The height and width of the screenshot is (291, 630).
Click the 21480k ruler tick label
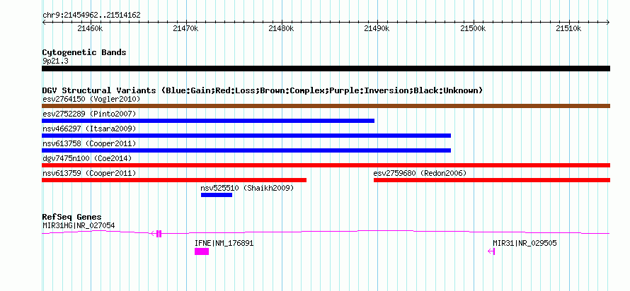(x=282, y=28)
